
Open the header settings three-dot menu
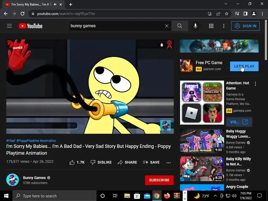tap(224, 26)
